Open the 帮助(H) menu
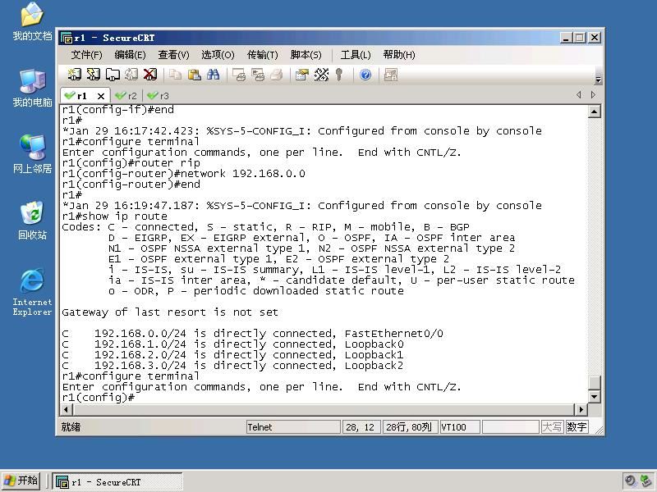The image size is (657, 492). [x=399, y=55]
